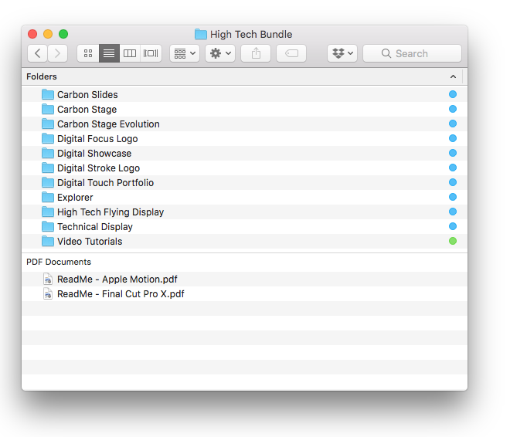Select the text 'Carbon Stage Evolution'
This screenshot has height=437, width=510.
(x=108, y=124)
